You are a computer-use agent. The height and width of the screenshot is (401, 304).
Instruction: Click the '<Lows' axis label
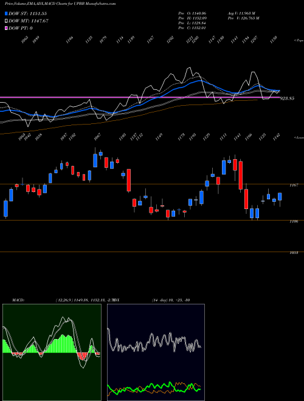299,137
